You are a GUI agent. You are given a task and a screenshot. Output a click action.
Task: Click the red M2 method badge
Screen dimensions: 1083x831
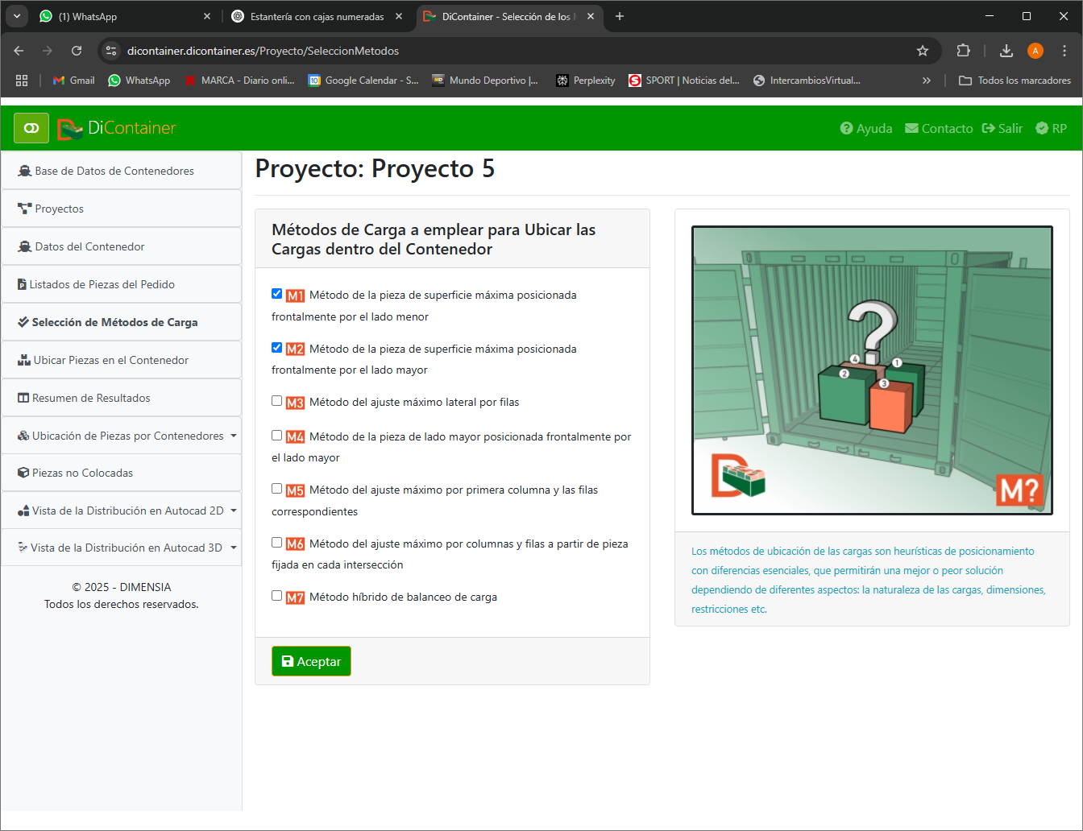tap(295, 349)
